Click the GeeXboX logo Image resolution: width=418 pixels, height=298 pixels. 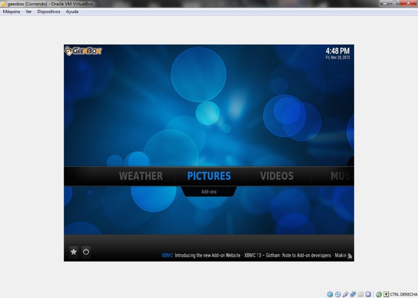[83, 51]
